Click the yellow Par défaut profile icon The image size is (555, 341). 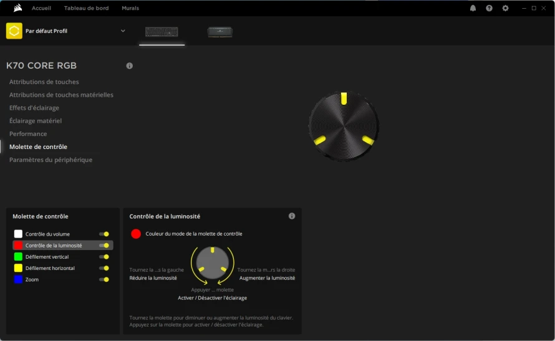pos(14,31)
